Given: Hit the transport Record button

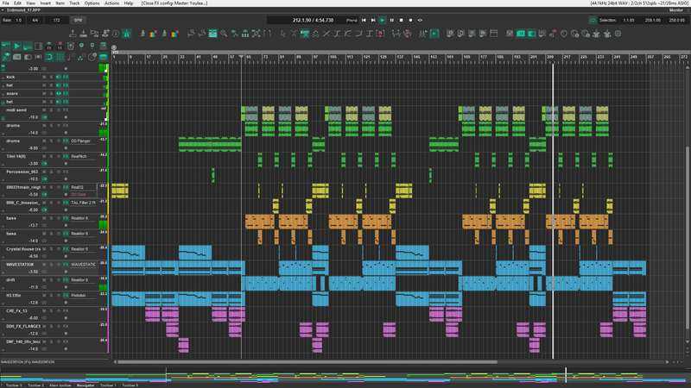Looking at the screenshot, I should pyautogui.click(x=411, y=20).
